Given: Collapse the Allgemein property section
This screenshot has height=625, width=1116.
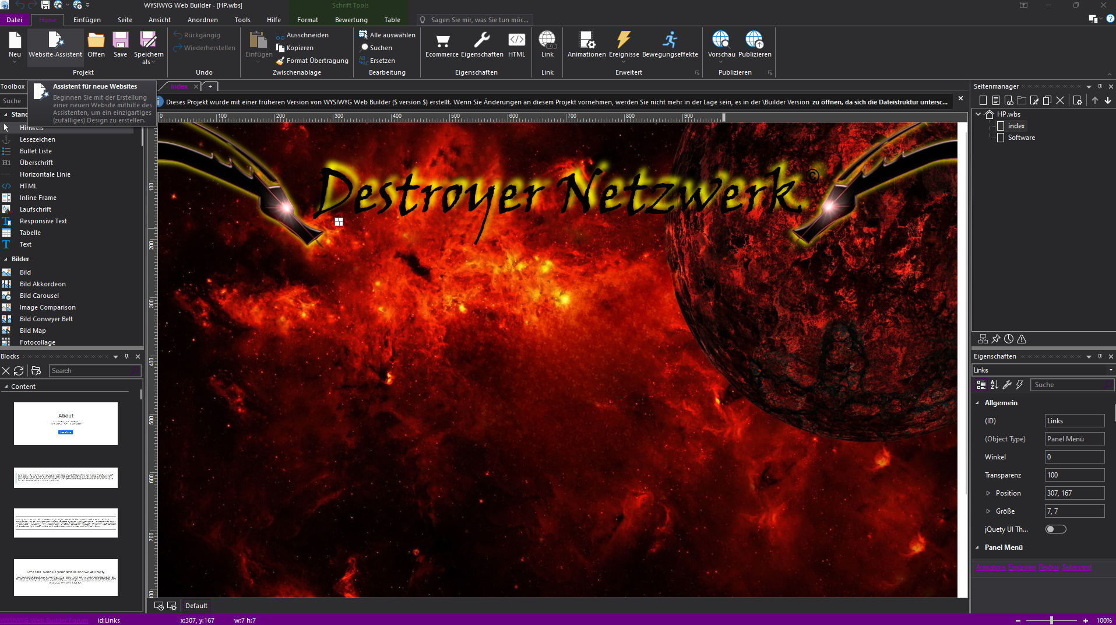Looking at the screenshot, I should (977, 403).
